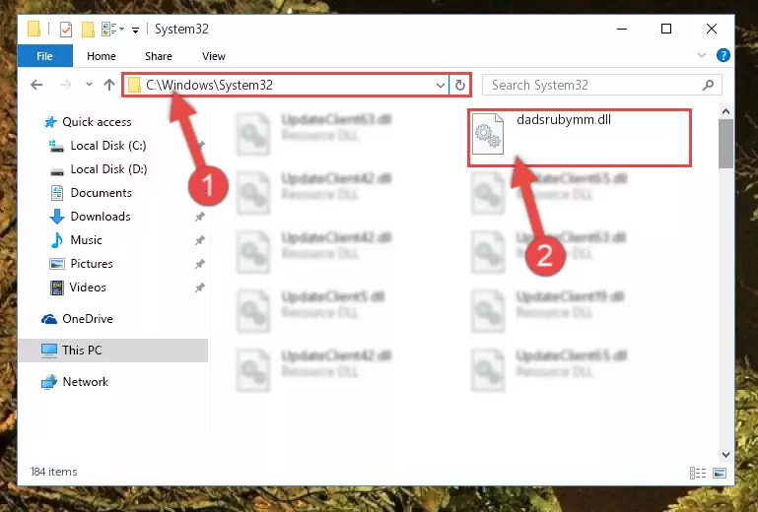Refresh the System32 folder

pyautogui.click(x=459, y=86)
